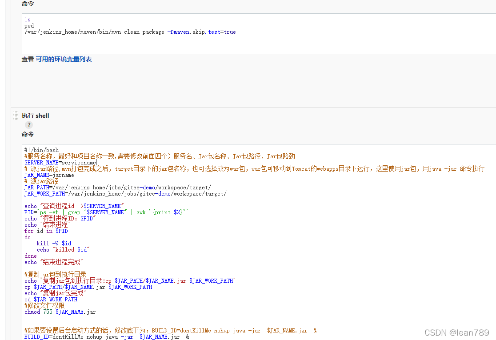
Task: Click the 查看 text before the environment variables link
Action: click(27, 58)
